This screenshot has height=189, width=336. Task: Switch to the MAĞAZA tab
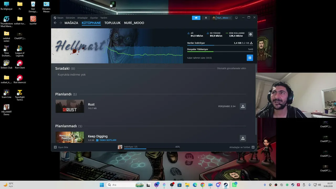(x=71, y=23)
